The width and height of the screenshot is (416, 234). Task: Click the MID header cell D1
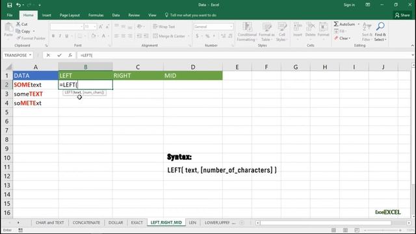193,75
